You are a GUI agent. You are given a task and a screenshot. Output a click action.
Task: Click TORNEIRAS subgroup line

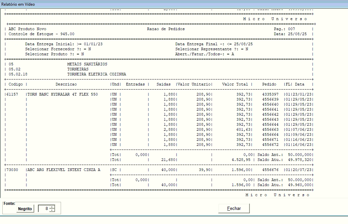78,69
